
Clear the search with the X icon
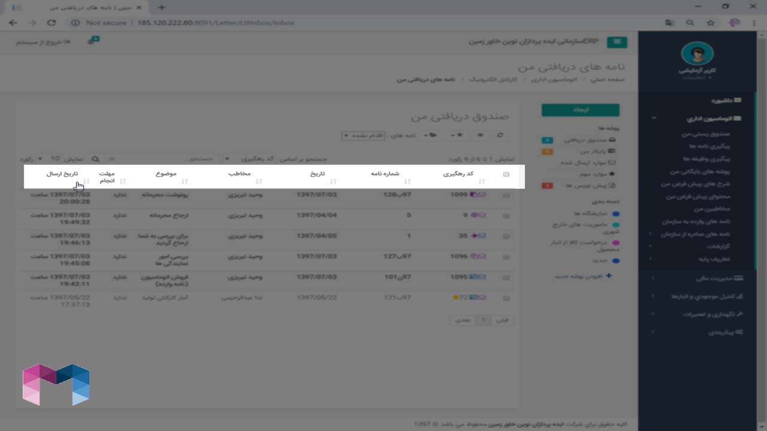coord(112,159)
